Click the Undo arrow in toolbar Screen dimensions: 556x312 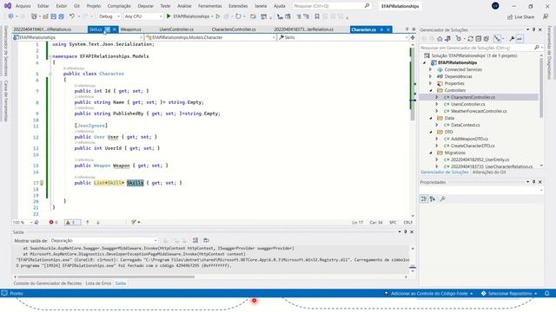(72, 16)
